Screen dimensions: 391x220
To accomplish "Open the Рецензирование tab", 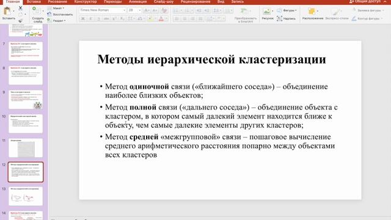I will [195, 2].
